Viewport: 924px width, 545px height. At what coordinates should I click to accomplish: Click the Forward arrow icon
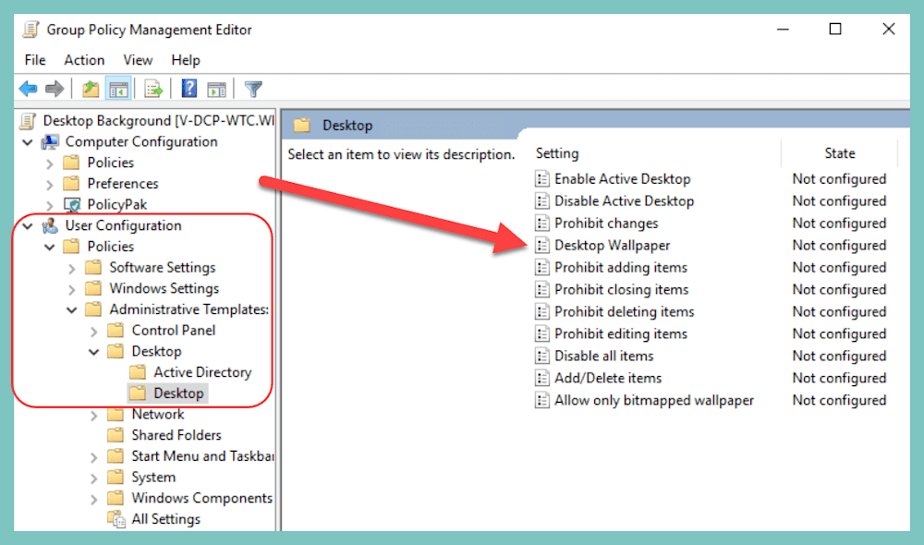point(55,88)
